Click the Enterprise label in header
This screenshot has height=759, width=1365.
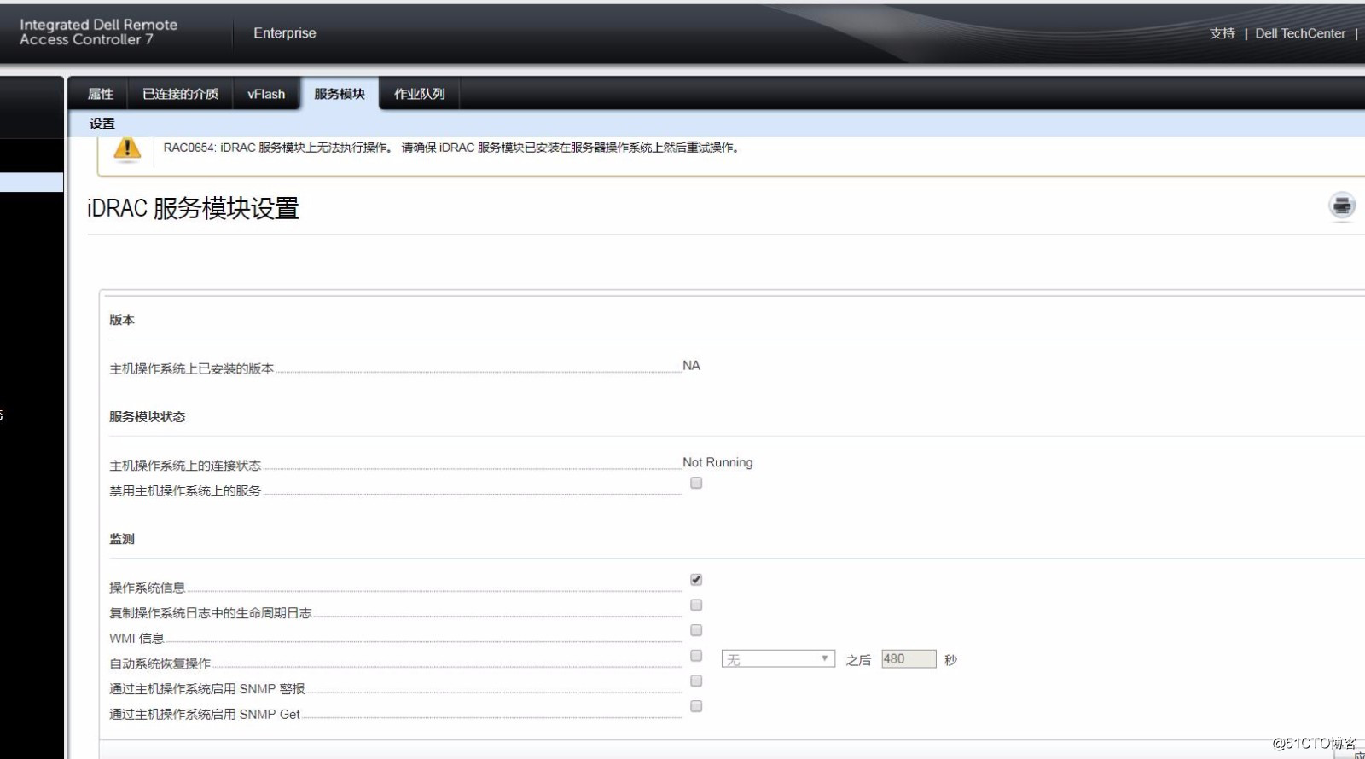pos(285,33)
